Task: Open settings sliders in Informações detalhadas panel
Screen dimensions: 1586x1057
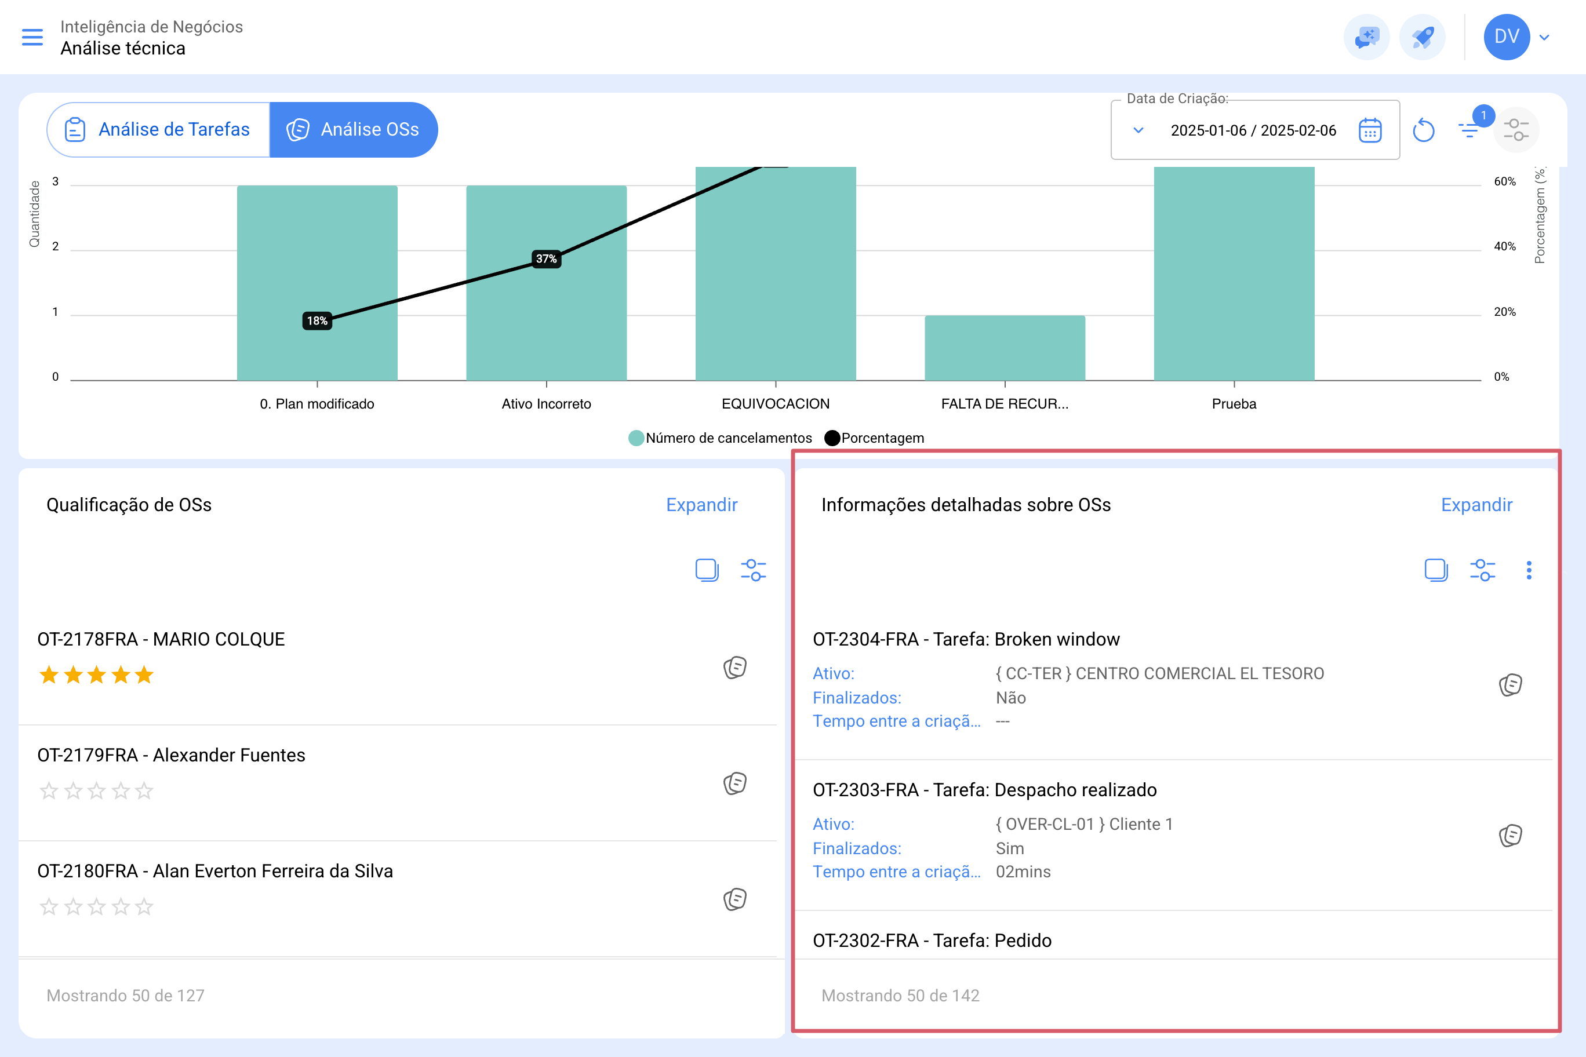Action: click(x=1482, y=570)
